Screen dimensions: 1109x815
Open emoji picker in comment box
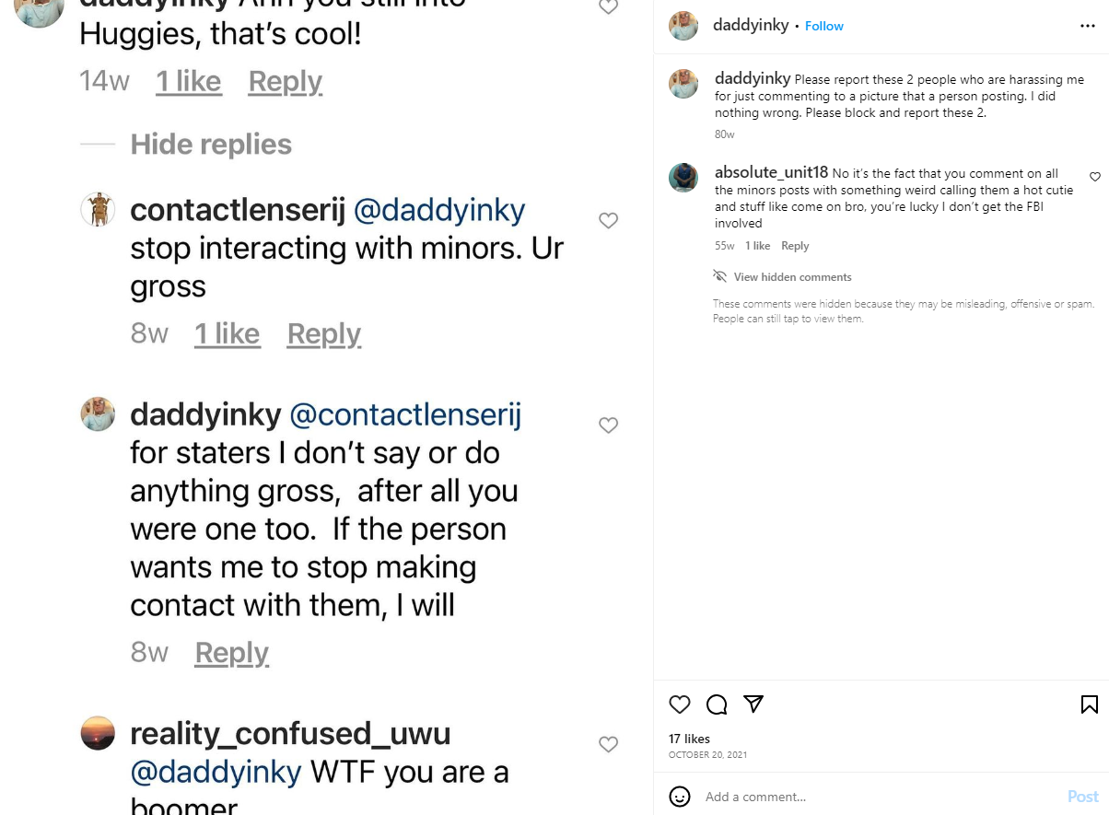point(680,797)
